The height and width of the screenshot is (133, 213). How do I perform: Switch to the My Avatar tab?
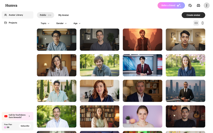point(63,15)
